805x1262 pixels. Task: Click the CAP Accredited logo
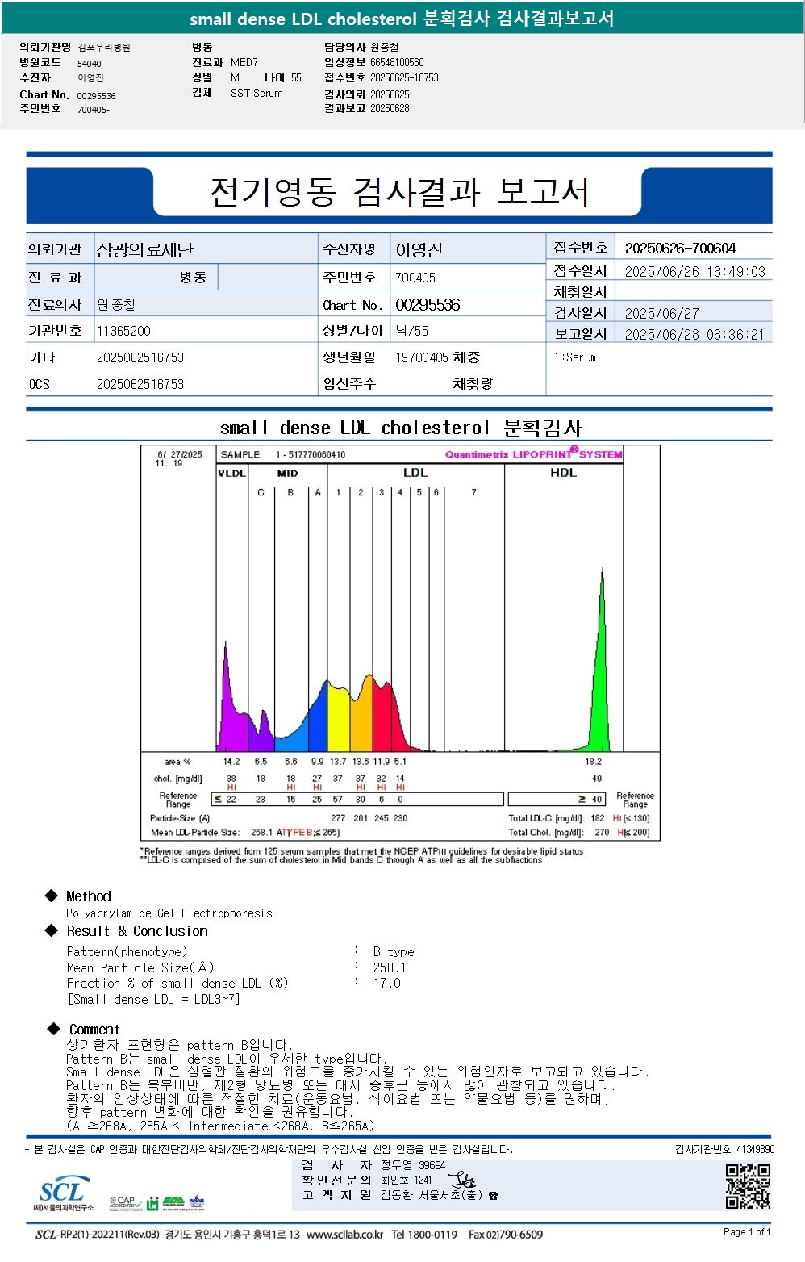pyautogui.click(x=124, y=1202)
